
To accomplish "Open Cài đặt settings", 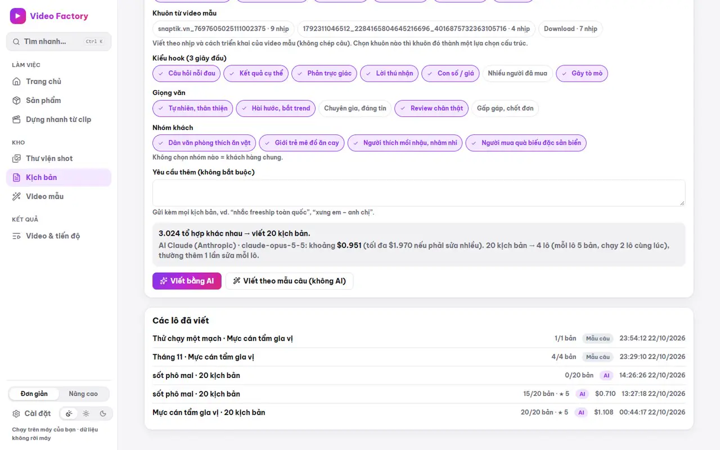I will tap(32, 414).
